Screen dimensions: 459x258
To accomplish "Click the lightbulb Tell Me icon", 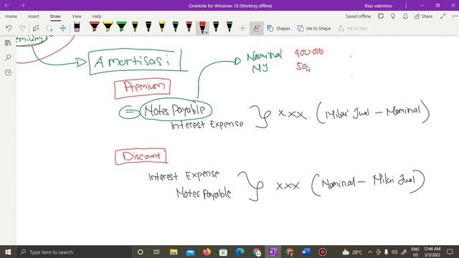I will (x=393, y=16).
